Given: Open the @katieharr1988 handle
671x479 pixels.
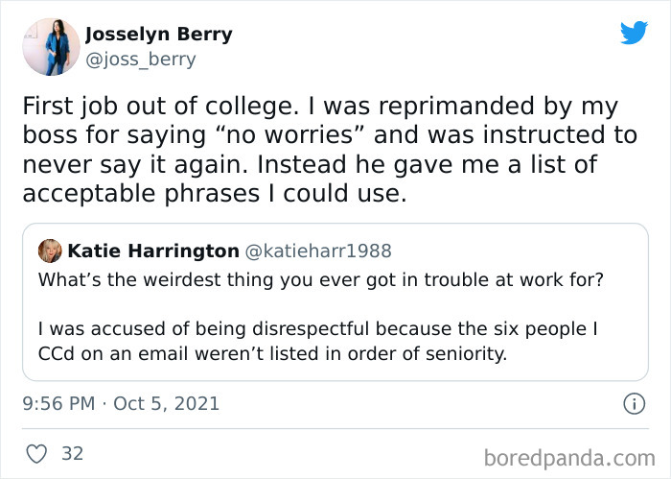Looking at the screenshot, I should [x=319, y=251].
